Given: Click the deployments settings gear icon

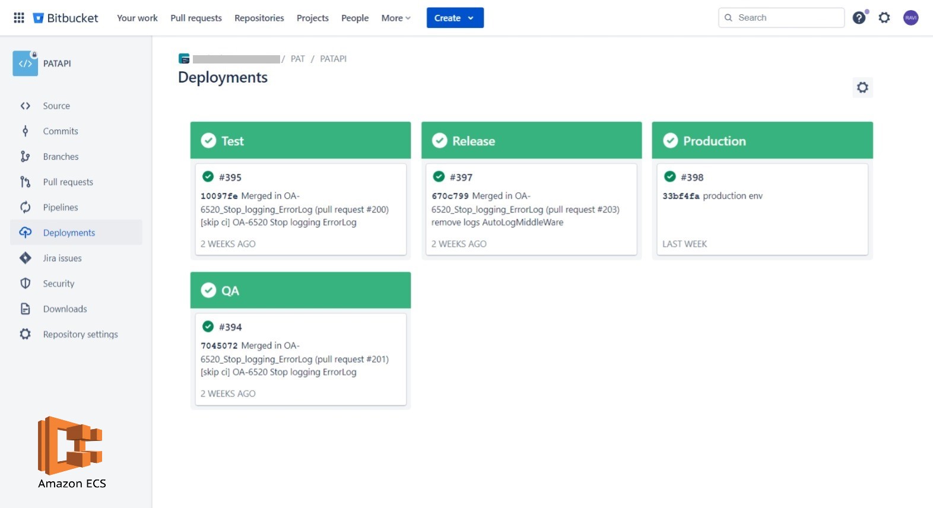Looking at the screenshot, I should [862, 88].
